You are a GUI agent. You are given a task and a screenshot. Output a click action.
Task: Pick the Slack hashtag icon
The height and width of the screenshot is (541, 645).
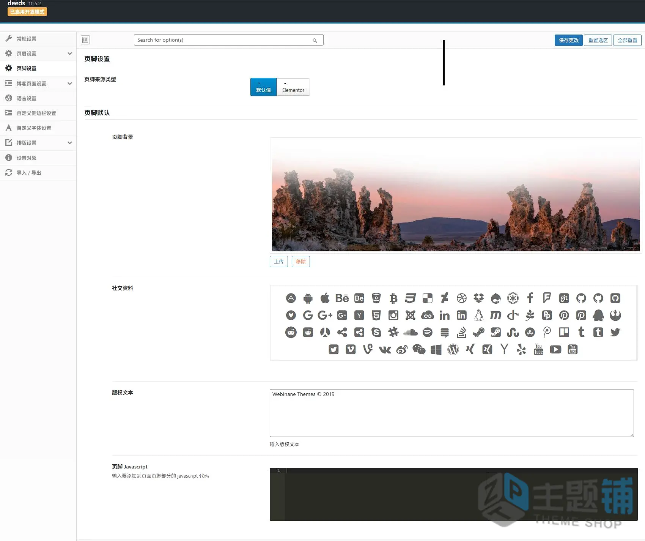(393, 333)
